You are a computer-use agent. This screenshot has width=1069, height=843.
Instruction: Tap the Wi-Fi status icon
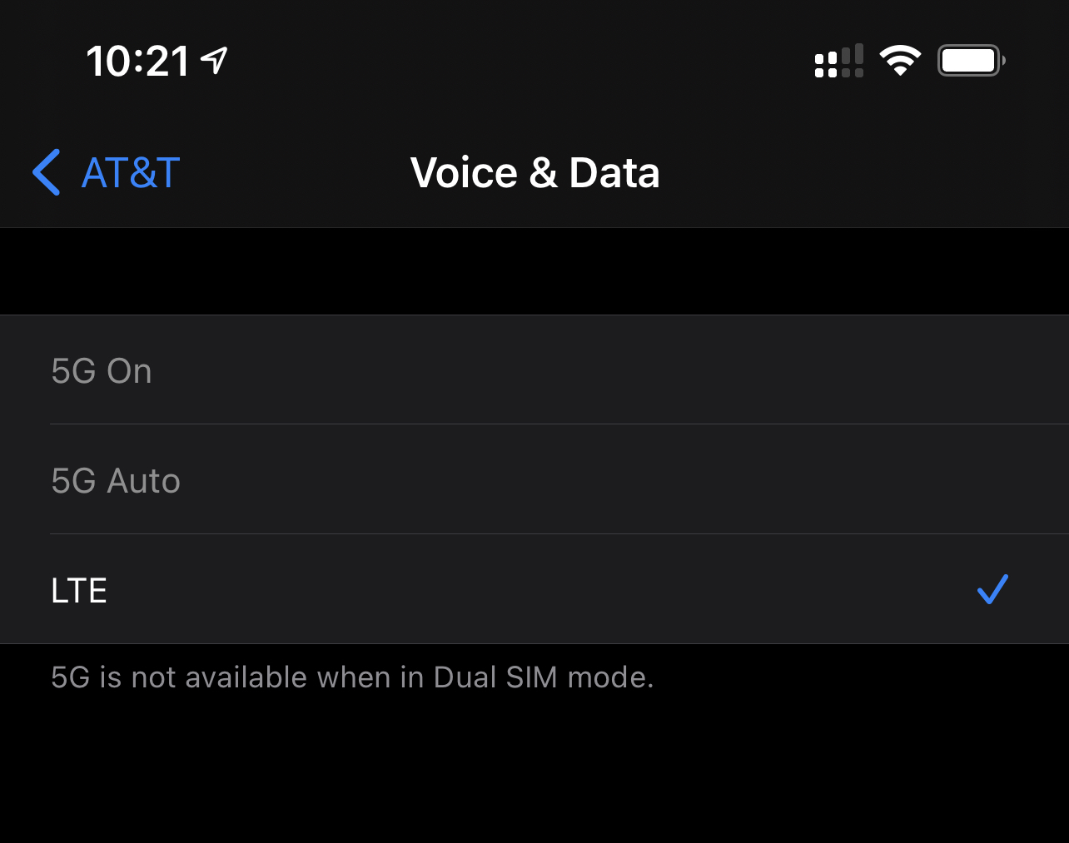click(x=900, y=61)
